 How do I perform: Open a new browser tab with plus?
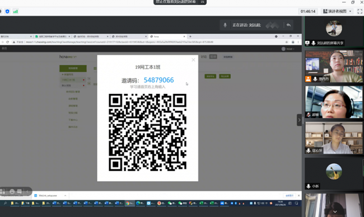tap(190, 36)
